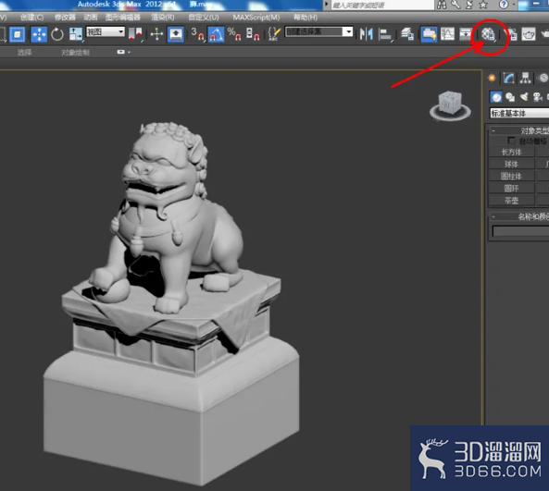Switch to the Motion panel tab

(x=543, y=78)
